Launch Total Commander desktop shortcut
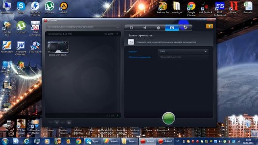Viewport: 258px width, 145px height. (x=35, y=29)
